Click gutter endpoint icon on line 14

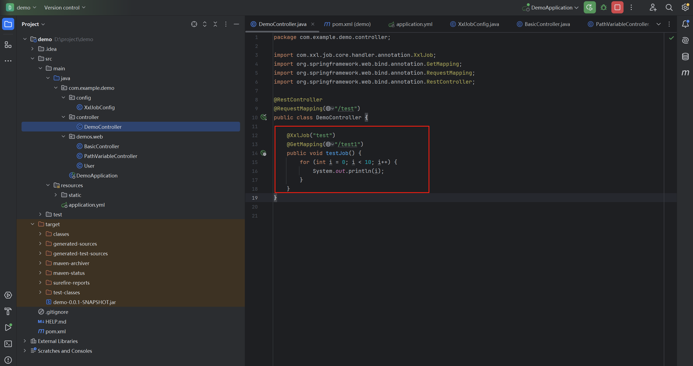pyautogui.click(x=263, y=153)
